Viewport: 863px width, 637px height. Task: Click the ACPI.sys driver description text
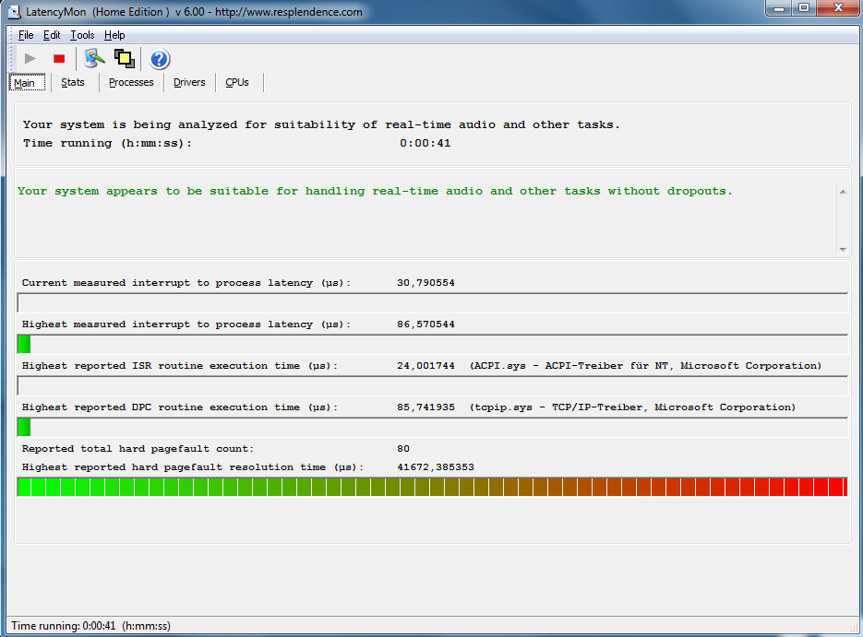tap(645, 366)
